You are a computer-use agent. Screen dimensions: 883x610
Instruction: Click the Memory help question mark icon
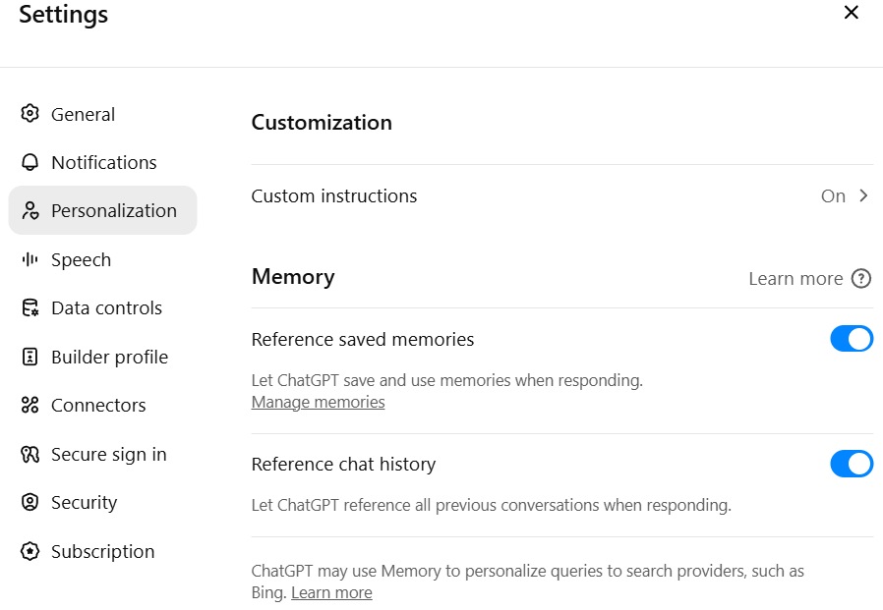point(861,278)
